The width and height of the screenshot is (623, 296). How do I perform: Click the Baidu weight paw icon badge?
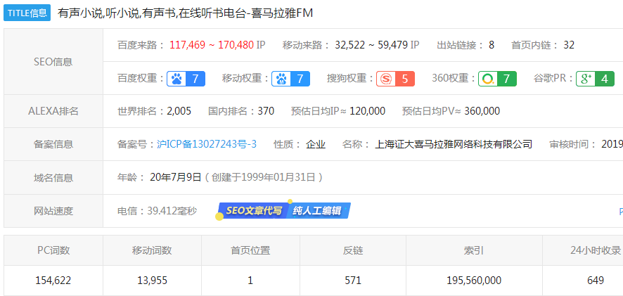tap(186, 79)
